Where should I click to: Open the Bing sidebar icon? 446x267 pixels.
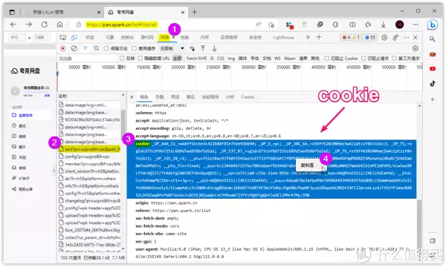433,24
